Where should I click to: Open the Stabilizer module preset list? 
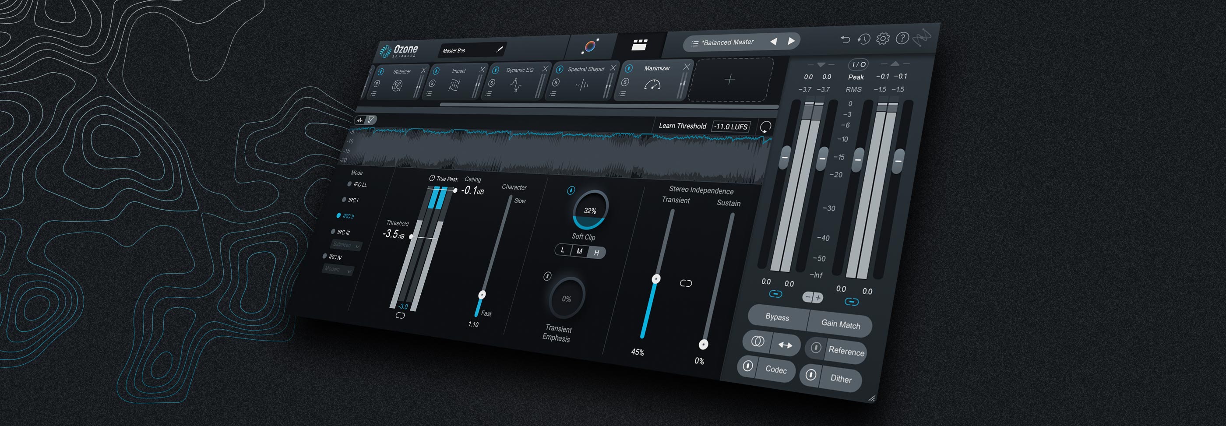pos(373,94)
